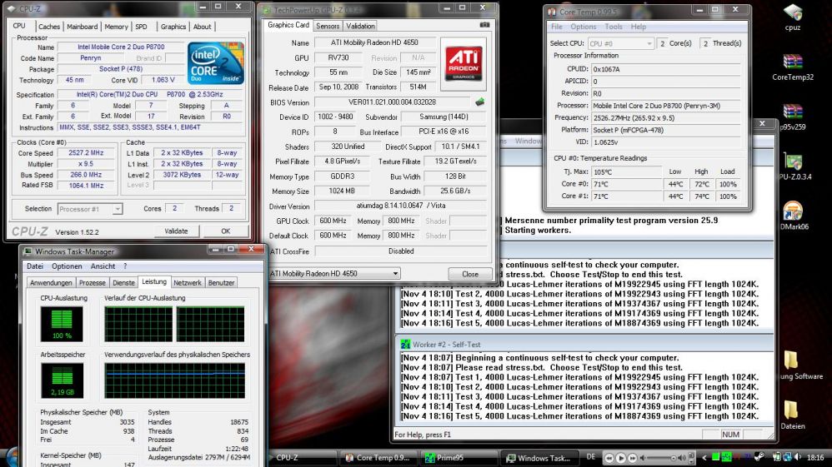Click the Prime95 green tray icon

[x=726, y=457]
